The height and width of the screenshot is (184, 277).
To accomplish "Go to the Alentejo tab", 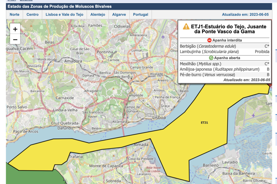I will pos(98,14).
